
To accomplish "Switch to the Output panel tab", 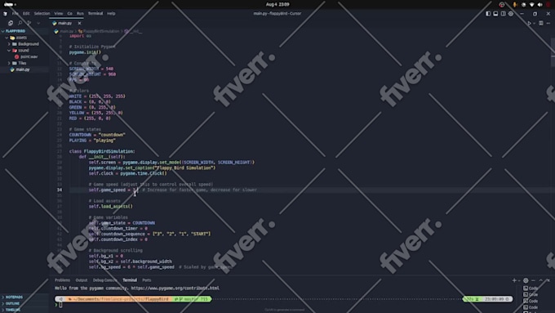I will 82,280.
